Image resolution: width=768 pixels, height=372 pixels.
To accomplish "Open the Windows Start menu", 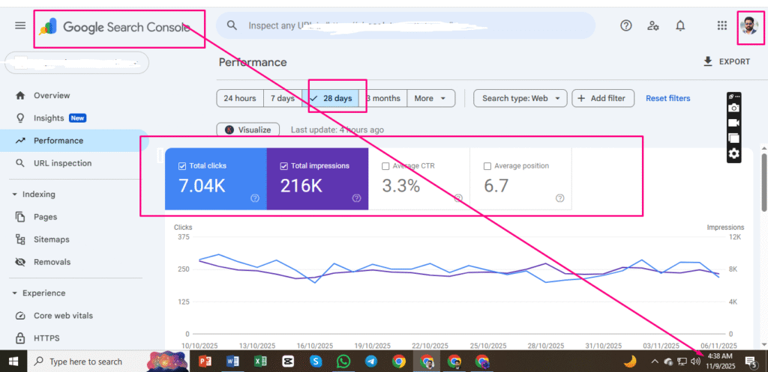I will 13,362.
